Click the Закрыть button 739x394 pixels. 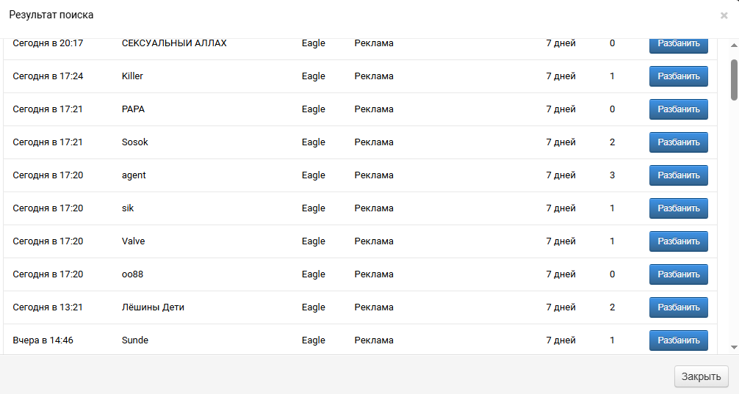click(701, 376)
